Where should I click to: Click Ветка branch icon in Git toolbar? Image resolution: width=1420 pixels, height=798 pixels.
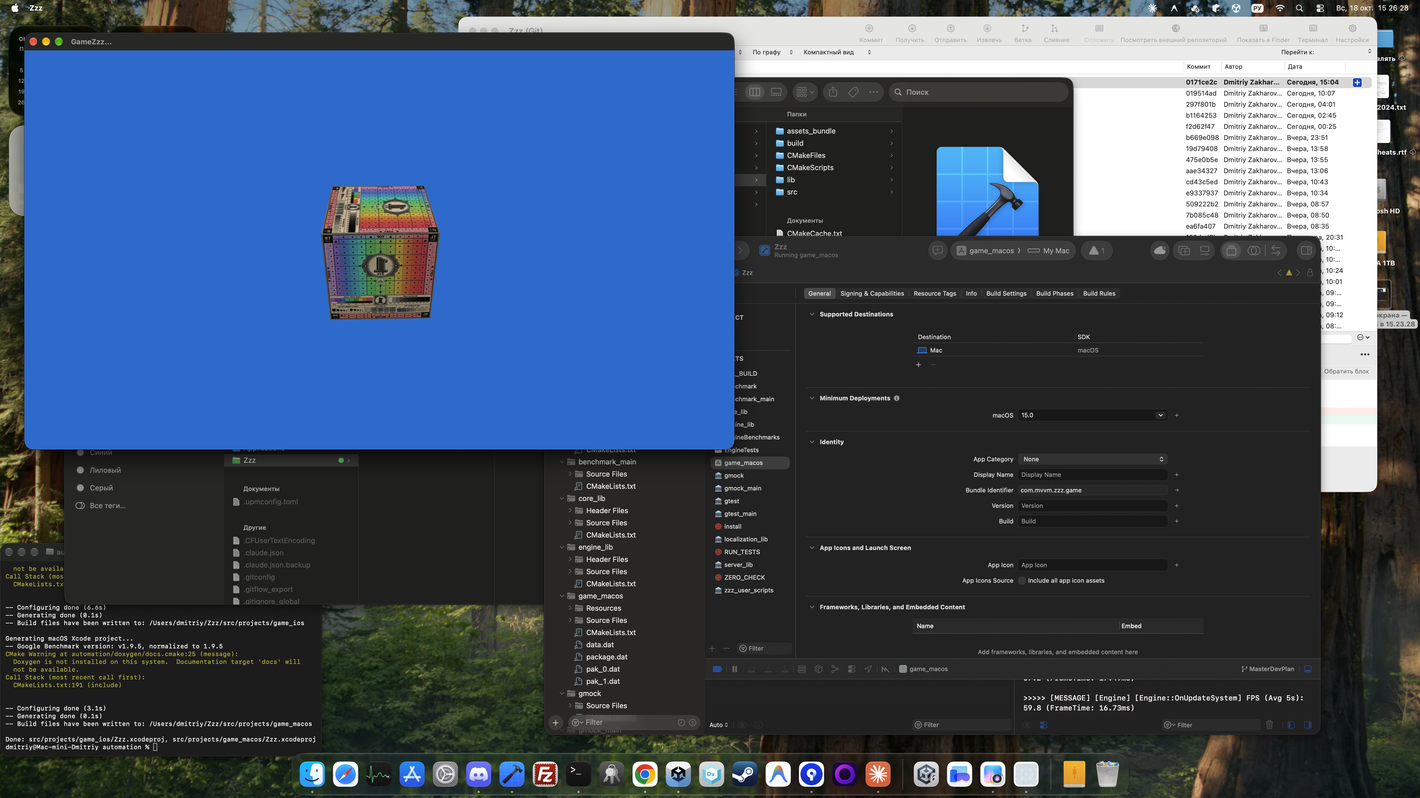(x=1023, y=33)
